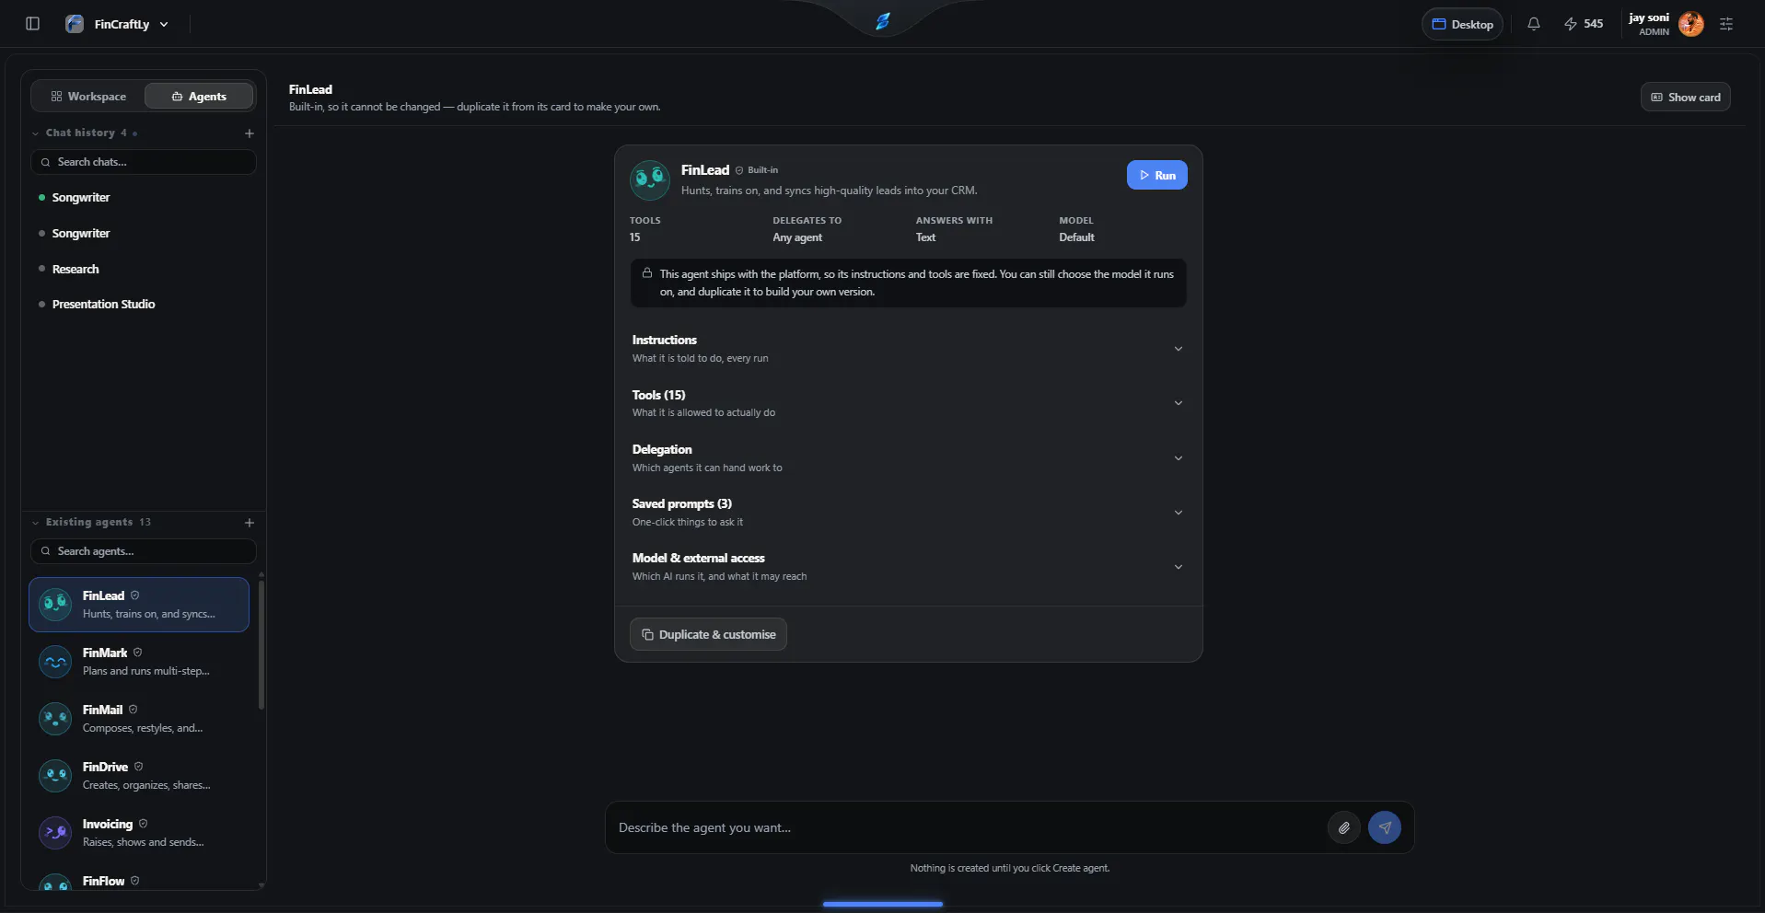
Task: Open the jay soni profile avatar
Action: pyautogui.click(x=1690, y=24)
